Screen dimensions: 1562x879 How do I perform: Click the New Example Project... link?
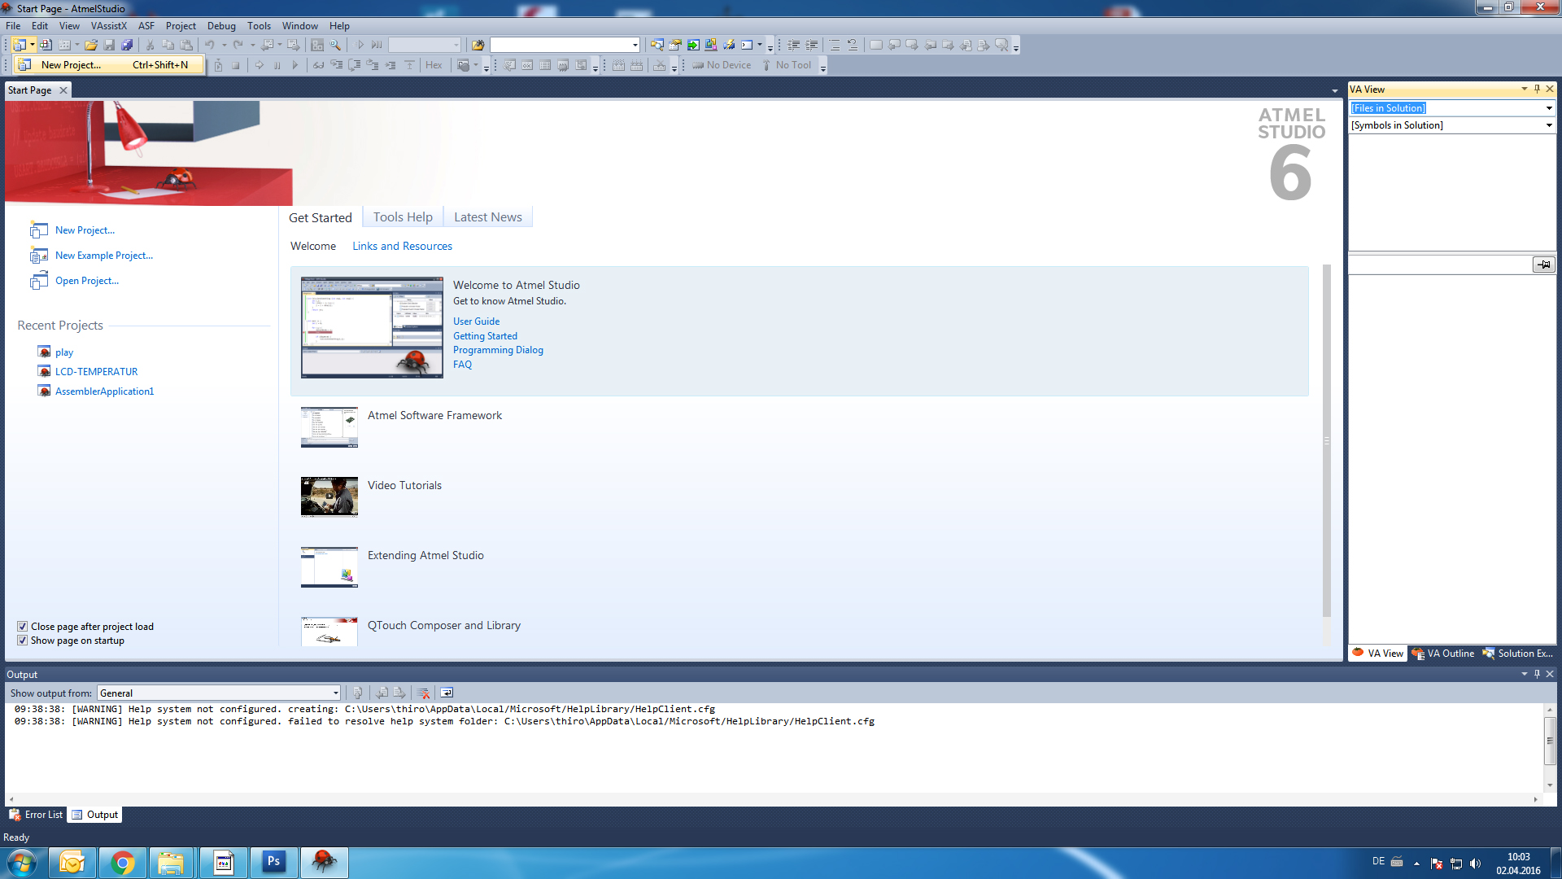[x=103, y=256]
